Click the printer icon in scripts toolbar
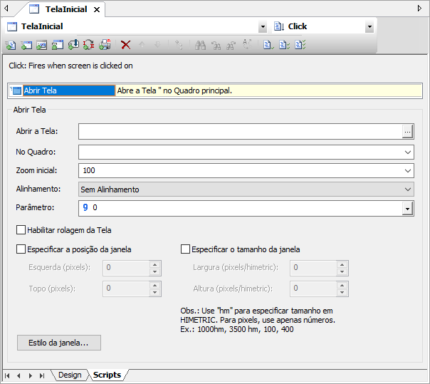This screenshot has width=430, height=384. (105, 45)
